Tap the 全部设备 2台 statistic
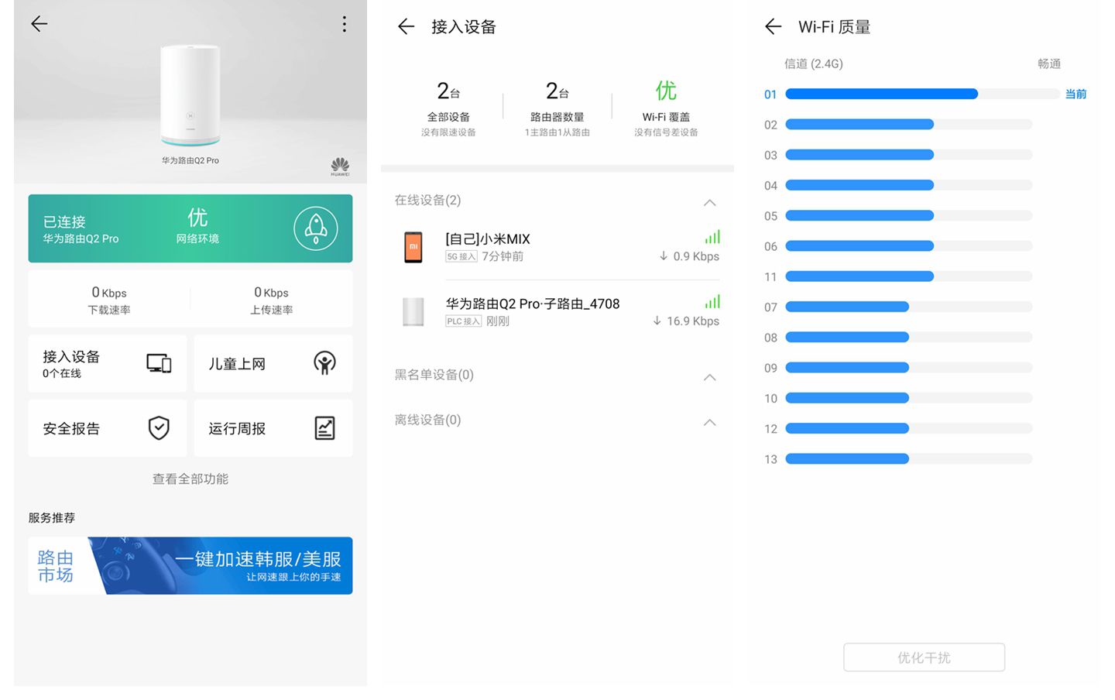 point(448,108)
